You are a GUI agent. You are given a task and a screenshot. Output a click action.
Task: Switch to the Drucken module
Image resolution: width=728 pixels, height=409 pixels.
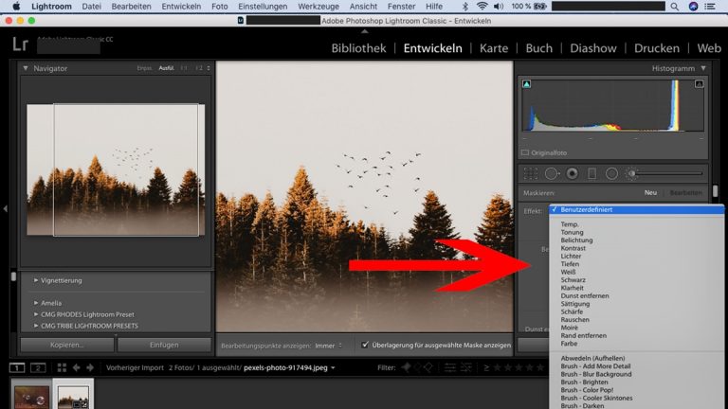(x=657, y=48)
